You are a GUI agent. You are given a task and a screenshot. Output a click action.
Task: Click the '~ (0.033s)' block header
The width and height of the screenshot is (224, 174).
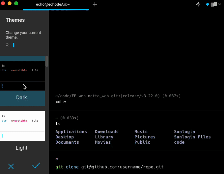(x=67, y=118)
